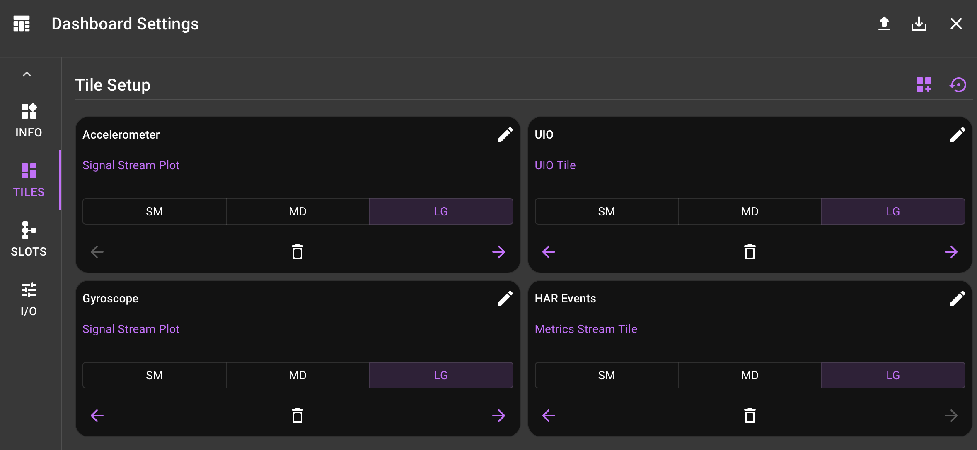
Task: Click the Gyroscope tile title
Action: [x=111, y=299]
